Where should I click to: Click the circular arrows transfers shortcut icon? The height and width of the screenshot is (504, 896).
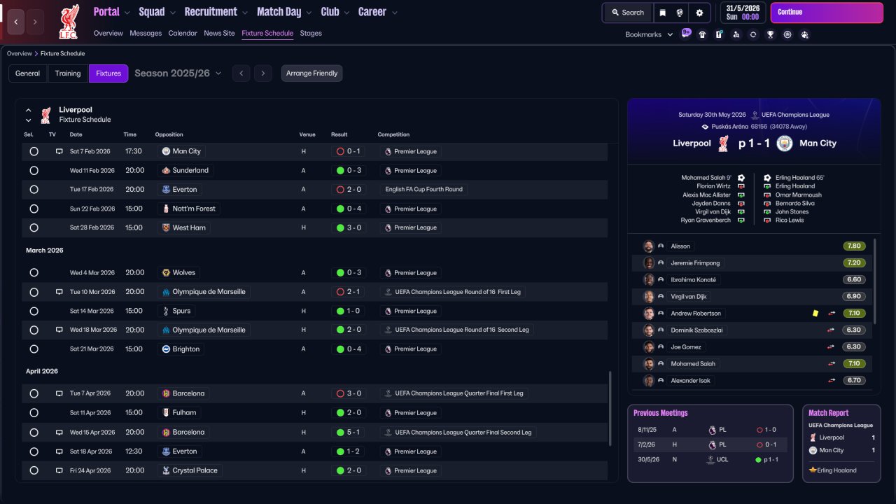[x=753, y=34]
